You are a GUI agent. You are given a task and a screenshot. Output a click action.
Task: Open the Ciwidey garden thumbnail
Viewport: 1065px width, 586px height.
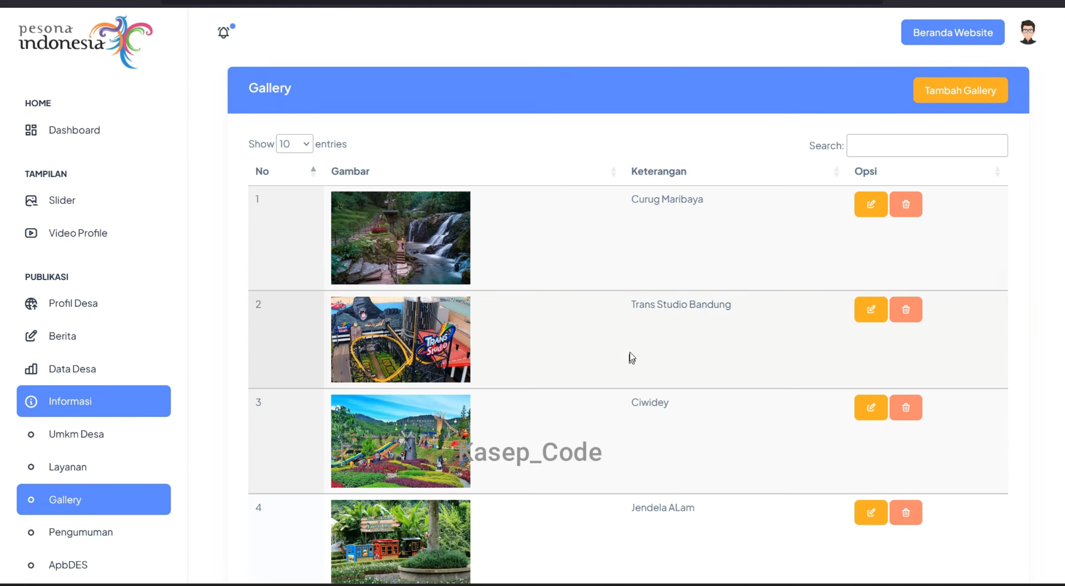pyautogui.click(x=400, y=441)
